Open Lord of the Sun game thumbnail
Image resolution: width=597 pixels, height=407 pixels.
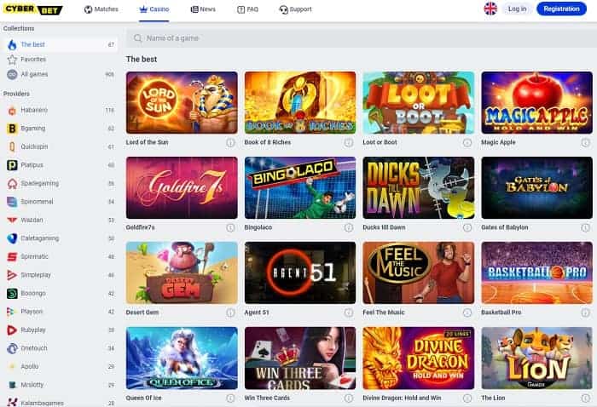(x=182, y=103)
